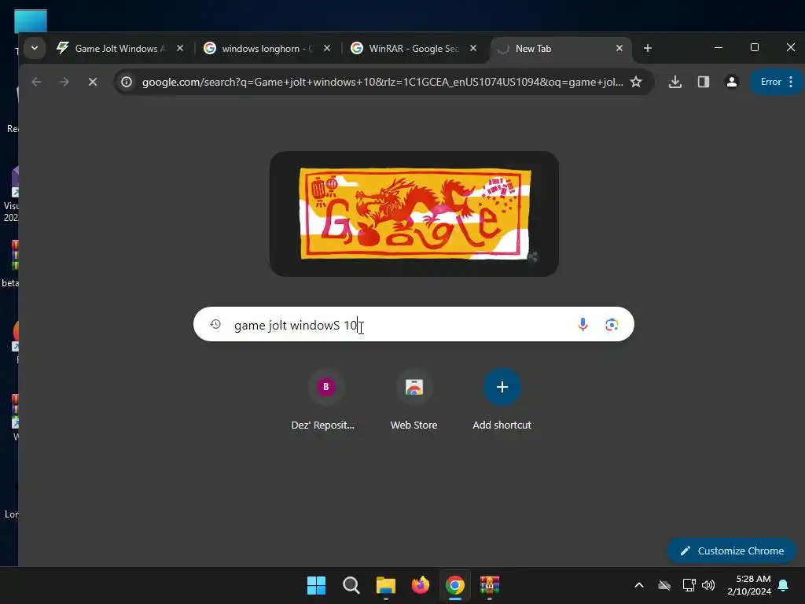The image size is (805, 604).
Task: Close the New Tab tab
Action: tap(619, 48)
